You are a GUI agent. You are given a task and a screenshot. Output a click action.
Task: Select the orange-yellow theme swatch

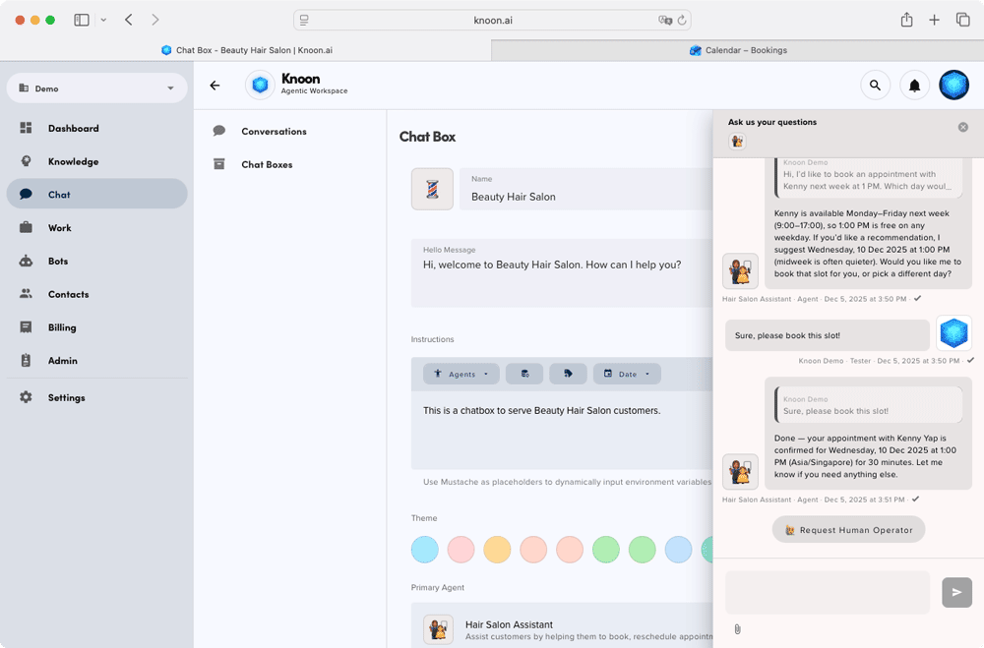click(x=497, y=550)
